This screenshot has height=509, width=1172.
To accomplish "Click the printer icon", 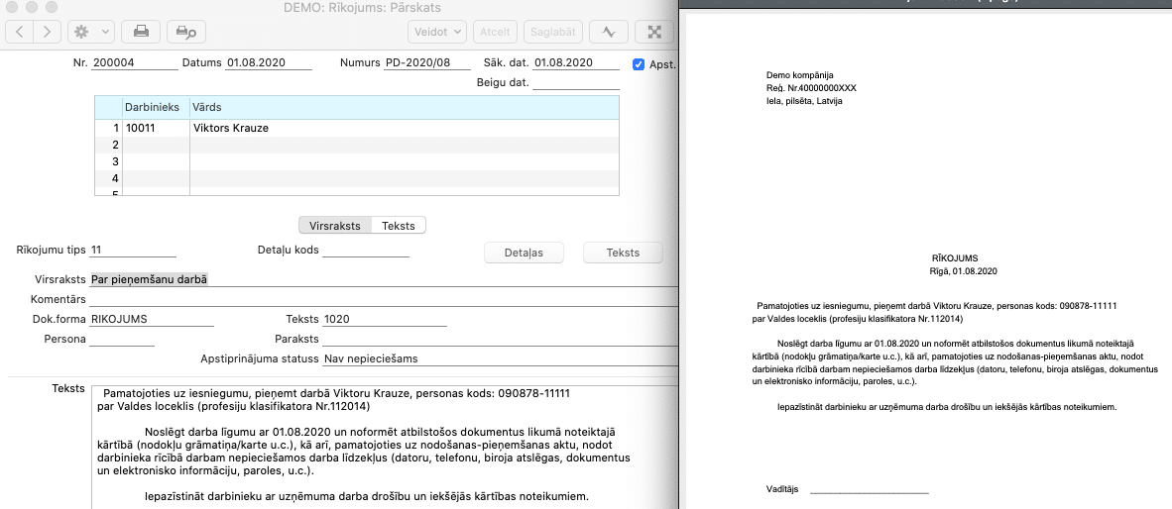I will 141,32.
